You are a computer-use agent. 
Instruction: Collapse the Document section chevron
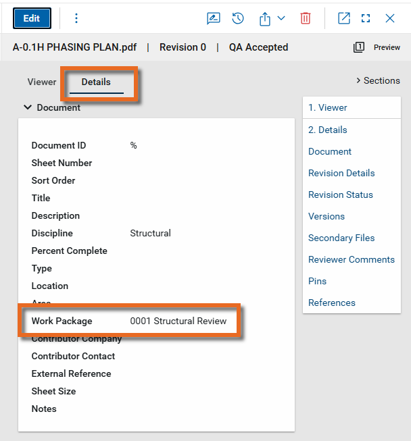tap(28, 107)
